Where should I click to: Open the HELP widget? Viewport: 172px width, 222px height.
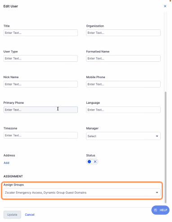(x=160, y=210)
